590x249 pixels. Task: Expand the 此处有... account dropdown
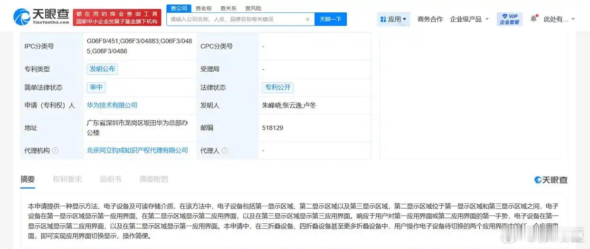[x=559, y=19]
